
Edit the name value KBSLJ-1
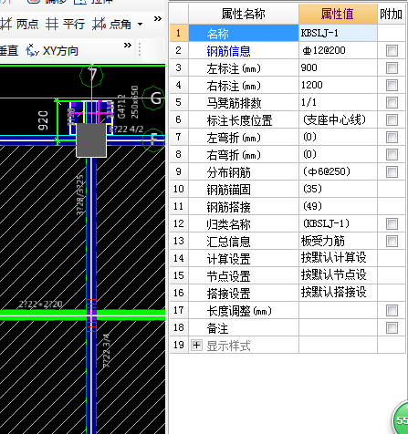click(338, 33)
